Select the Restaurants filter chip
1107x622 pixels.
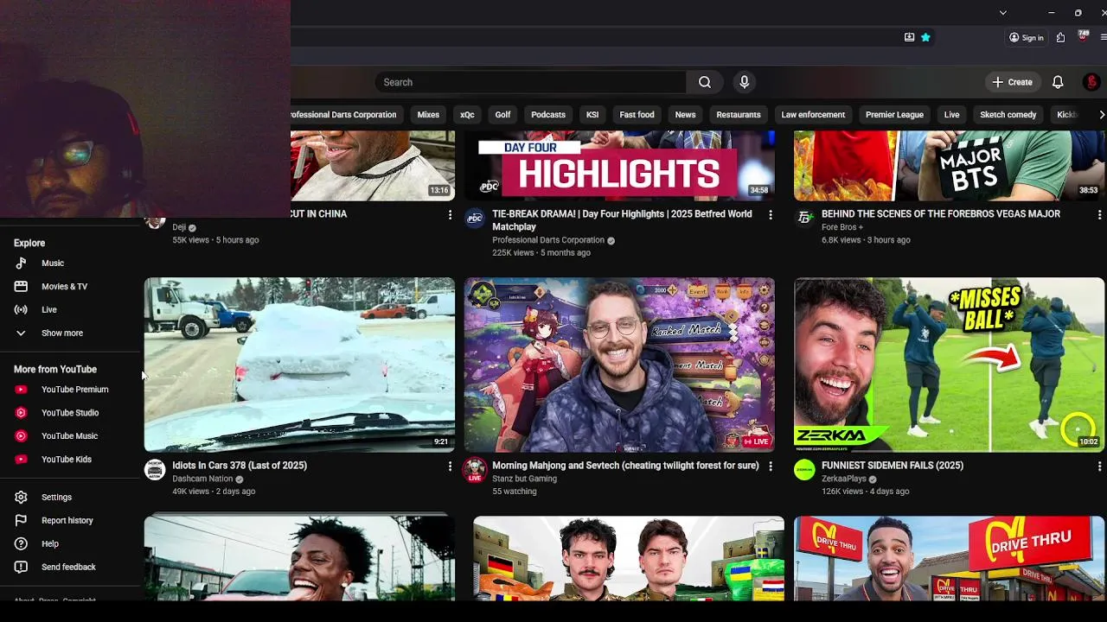739,115
